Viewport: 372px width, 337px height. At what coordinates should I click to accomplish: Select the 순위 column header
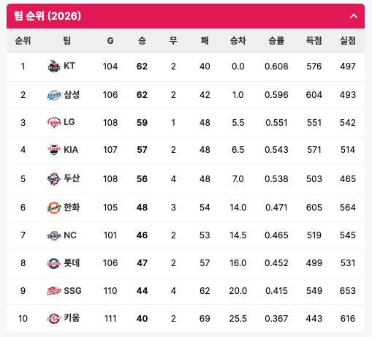coord(23,40)
